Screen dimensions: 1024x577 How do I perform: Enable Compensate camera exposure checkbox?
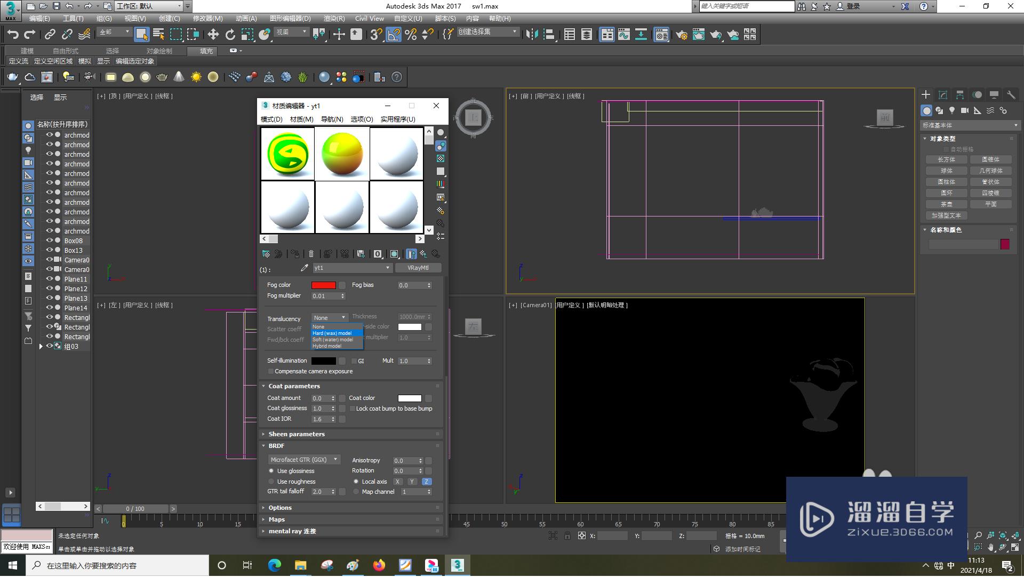(x=271, y=371)
